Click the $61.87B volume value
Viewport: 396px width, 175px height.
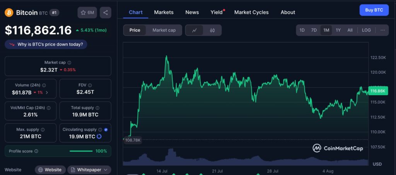tap(22, 93)
